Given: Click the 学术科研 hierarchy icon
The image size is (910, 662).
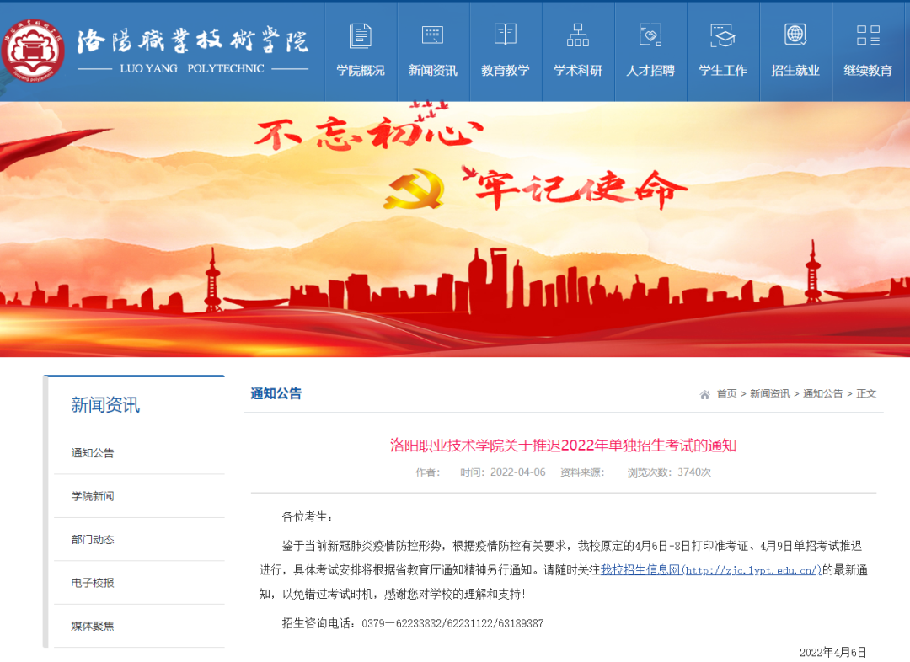Looking at the screenshot, I should [x=578, y=35].
